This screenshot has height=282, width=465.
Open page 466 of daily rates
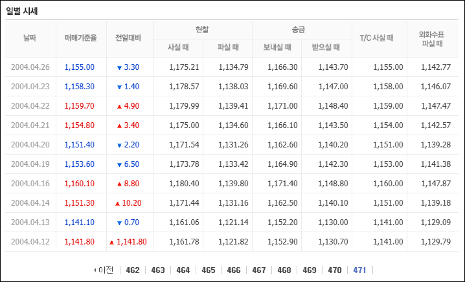pos(234,270)
